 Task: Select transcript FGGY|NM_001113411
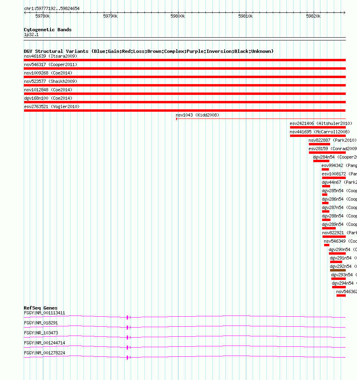[x=45, y=313]
